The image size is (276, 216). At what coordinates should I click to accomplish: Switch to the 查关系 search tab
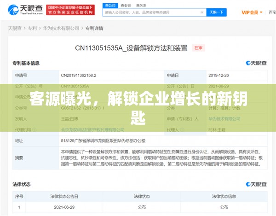click(x=141, y=6)
